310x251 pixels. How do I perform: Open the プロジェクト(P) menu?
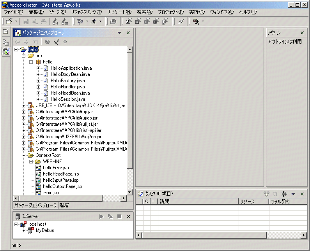click(x=171, y=12)
